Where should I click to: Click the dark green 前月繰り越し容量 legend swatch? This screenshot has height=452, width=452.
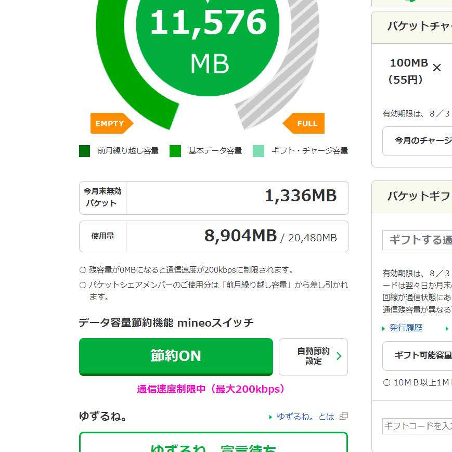click(x=84, y=151)
